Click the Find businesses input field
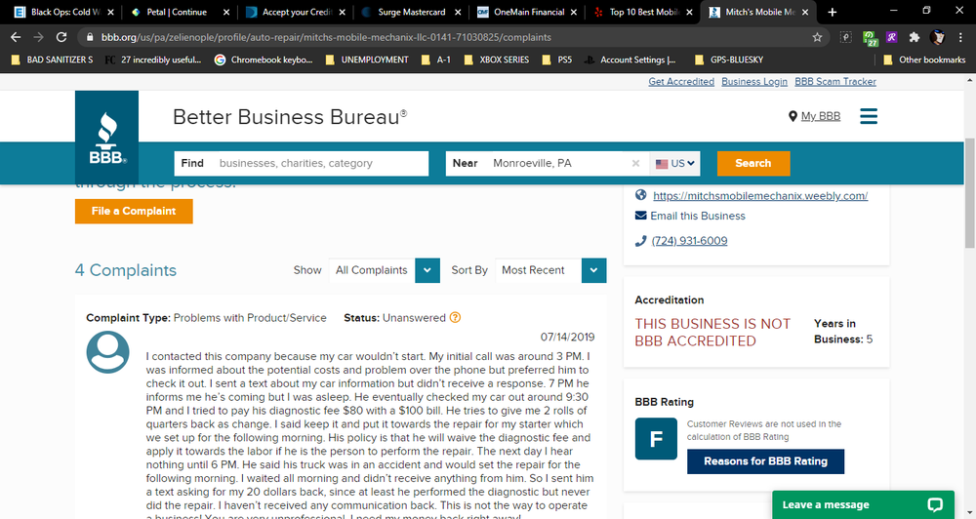Image resolution: width=976 pixels, height=519 pixels. coord(302,163)
